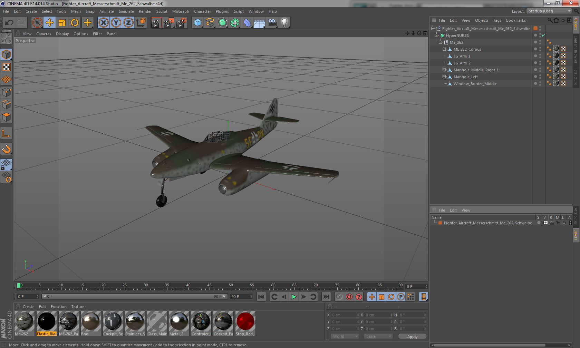
Task: Switch to Texture mode checkerboard icon
Action: 7,67
